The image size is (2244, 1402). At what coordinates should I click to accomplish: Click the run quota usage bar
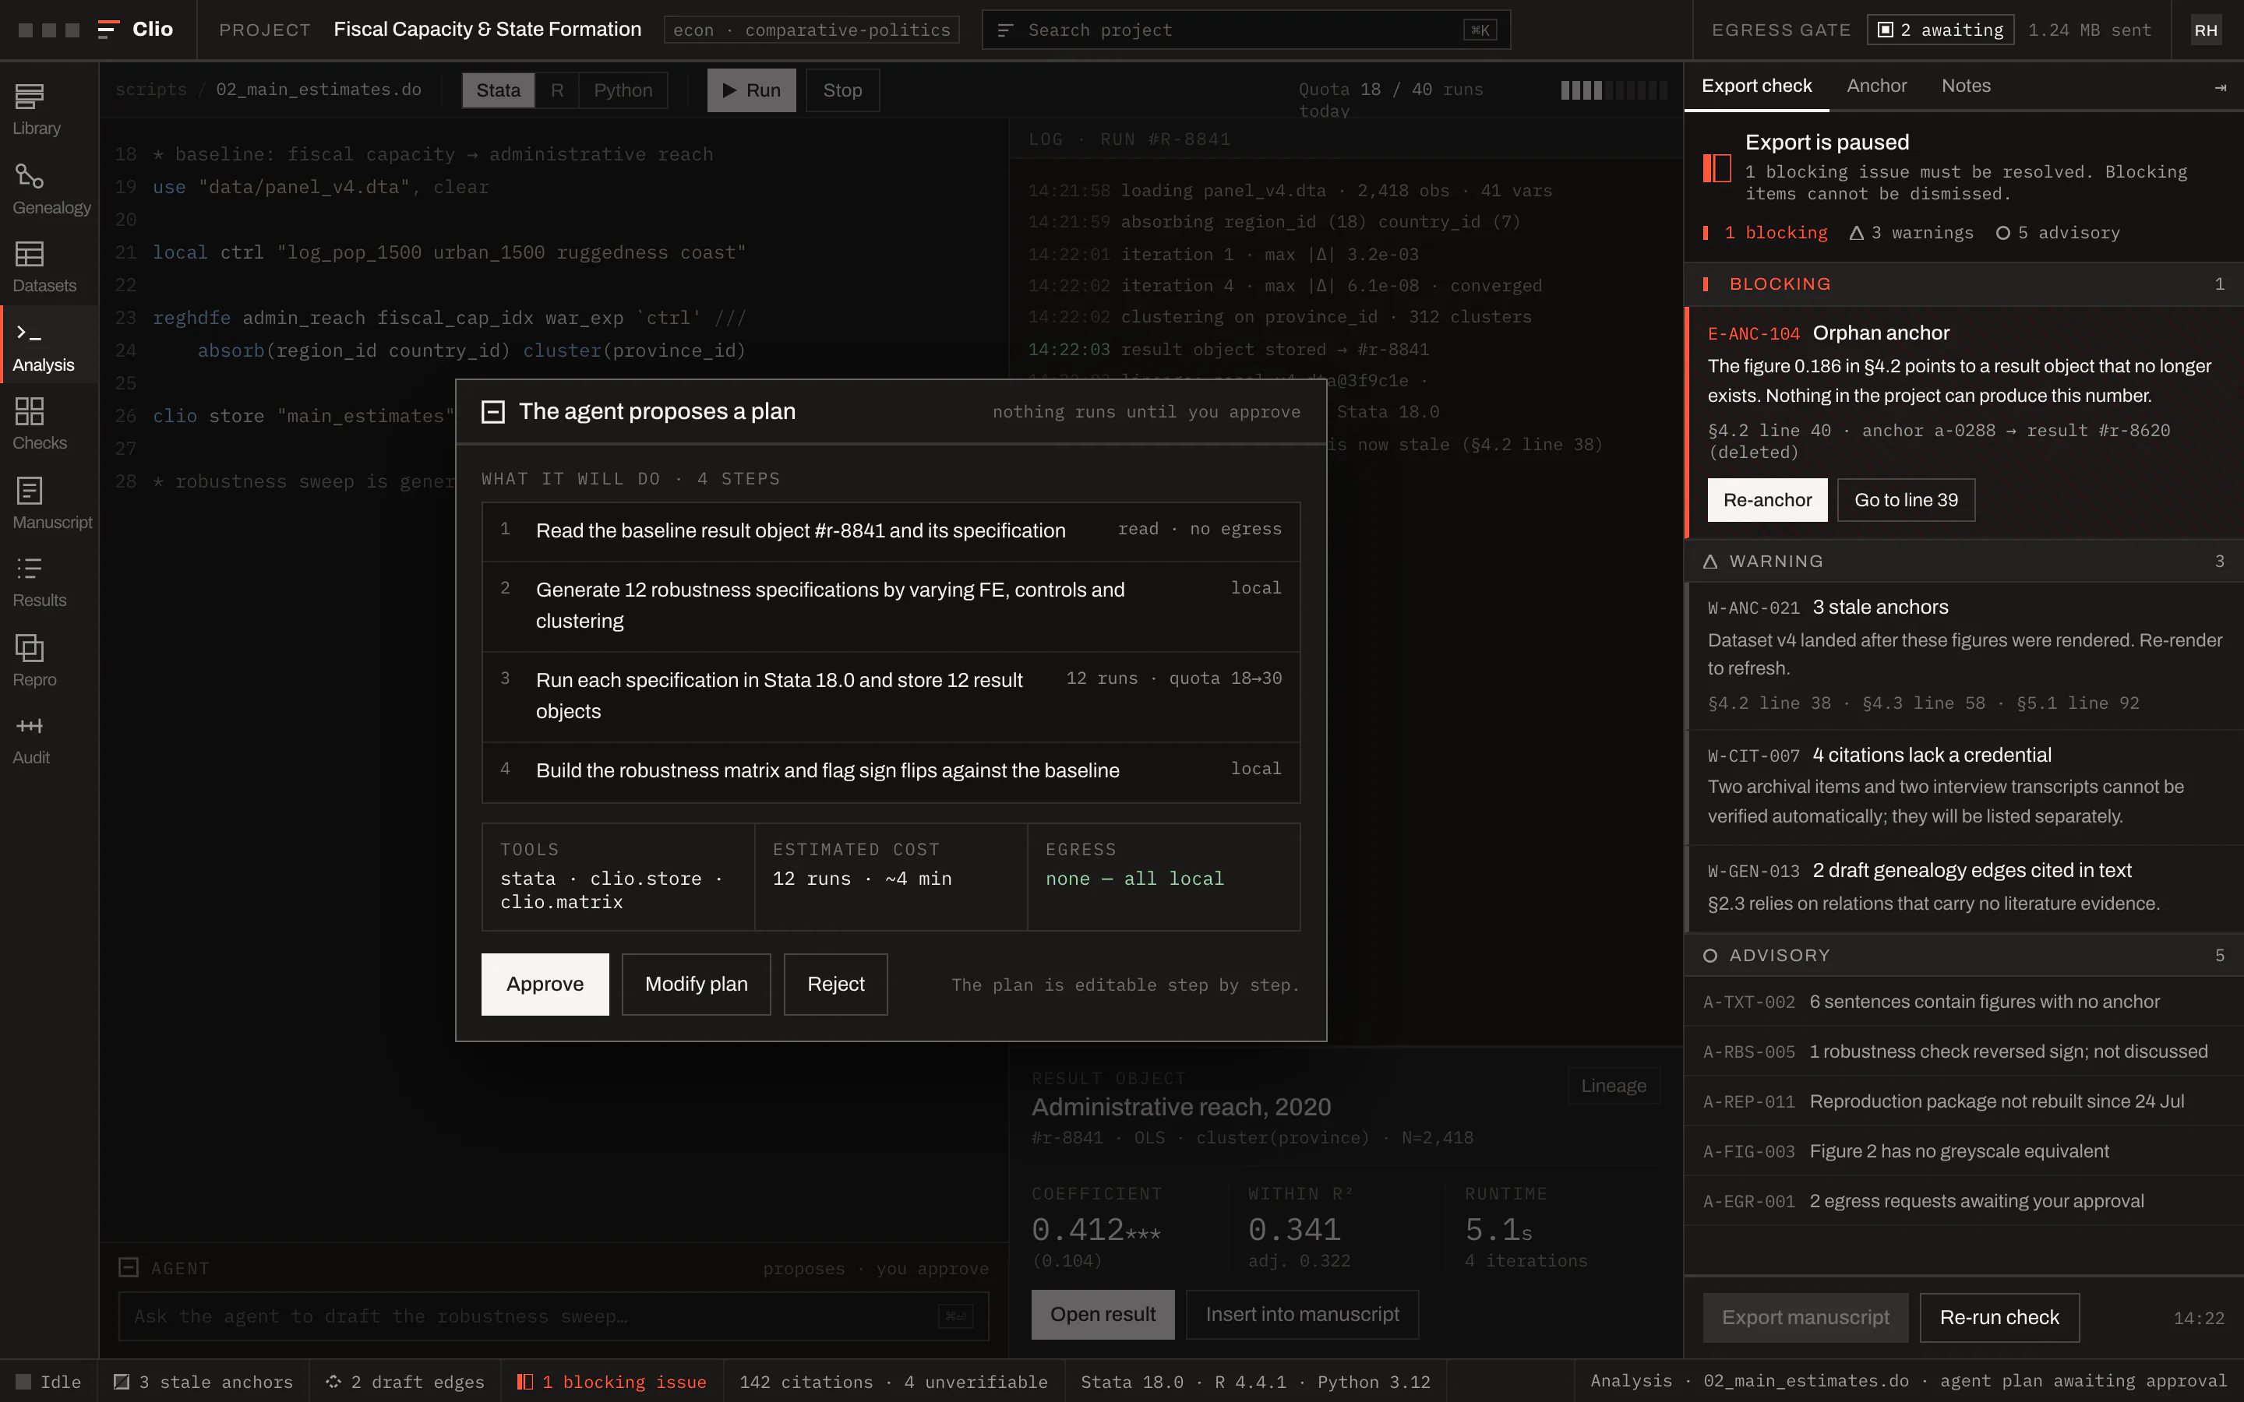click(1614, 90)
